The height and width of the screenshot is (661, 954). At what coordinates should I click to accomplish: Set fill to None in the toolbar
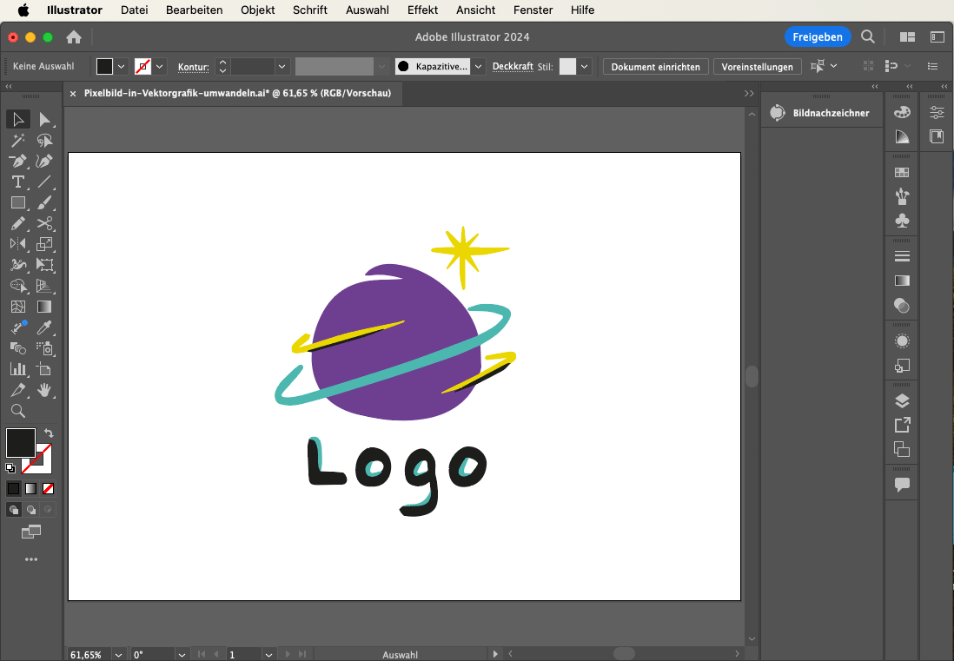tap(49, 488)
